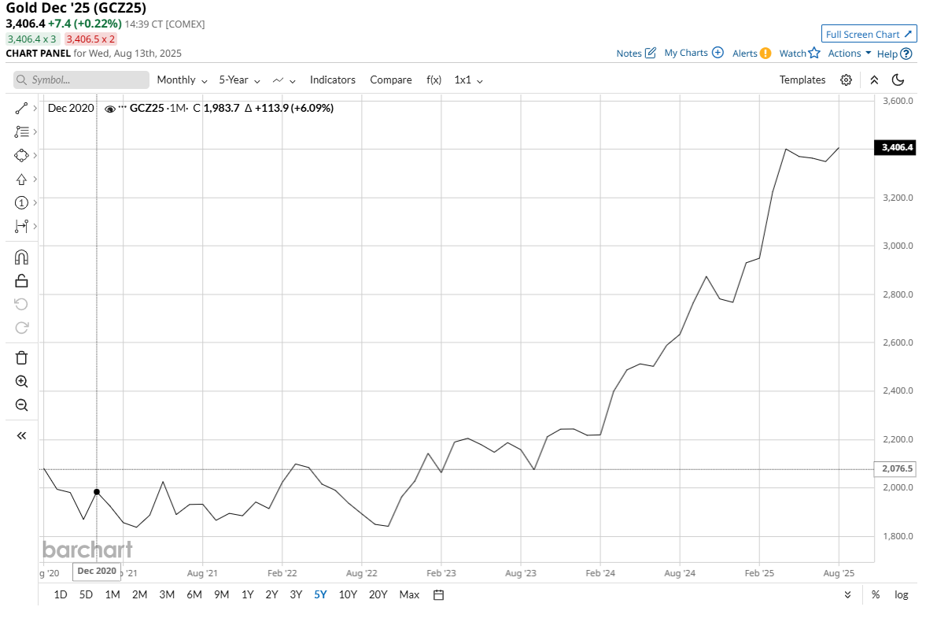The image size is (926, 618).
Task: Open the Actions dropdown menu
Action: point(847,53)
